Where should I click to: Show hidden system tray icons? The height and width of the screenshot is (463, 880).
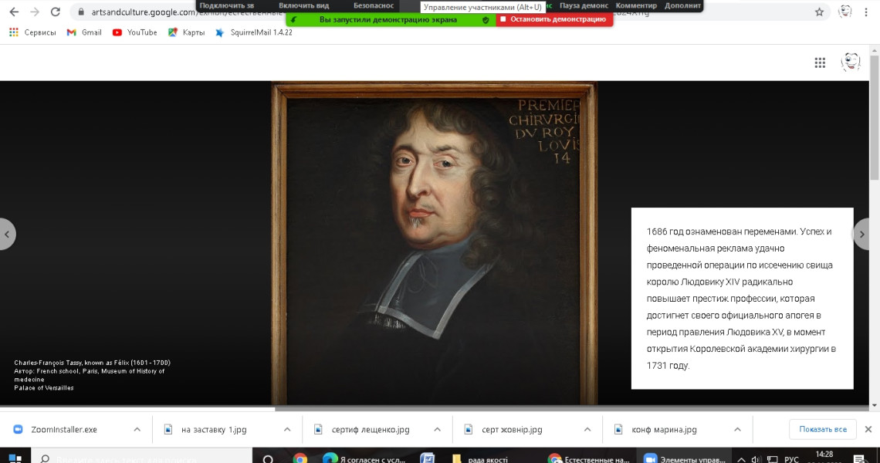741,459
